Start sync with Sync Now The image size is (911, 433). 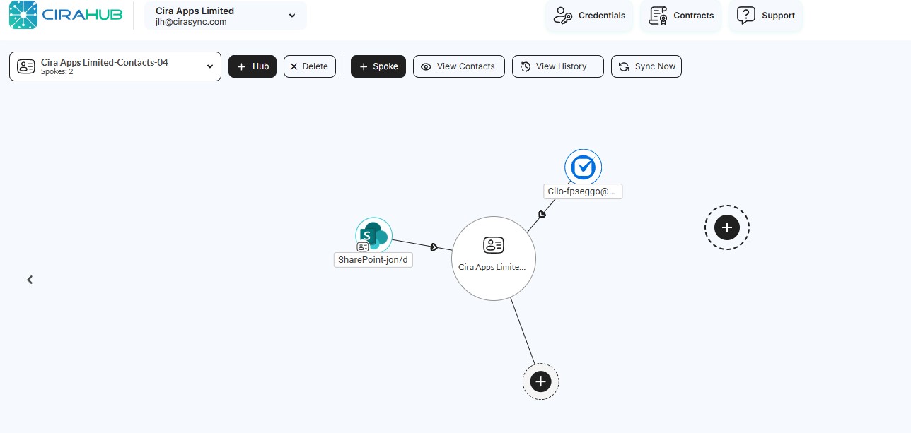[646, 66]
